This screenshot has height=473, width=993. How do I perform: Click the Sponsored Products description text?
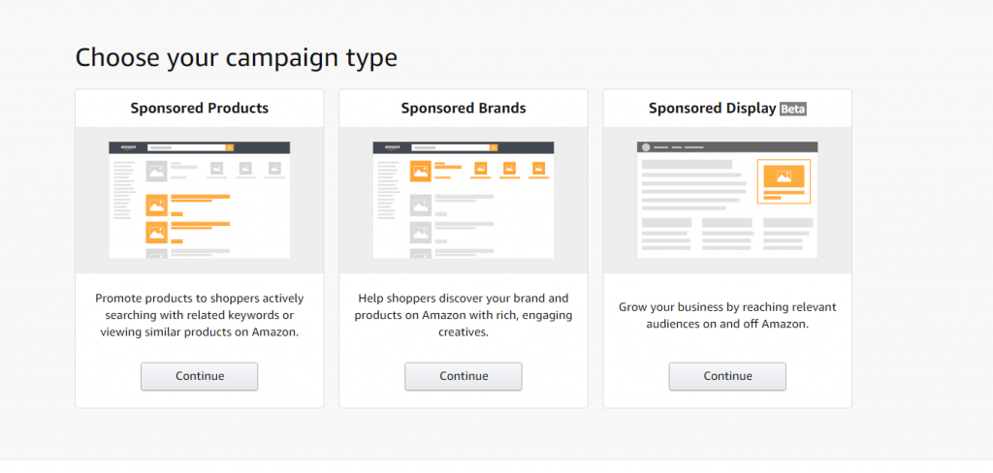(200, 315)
